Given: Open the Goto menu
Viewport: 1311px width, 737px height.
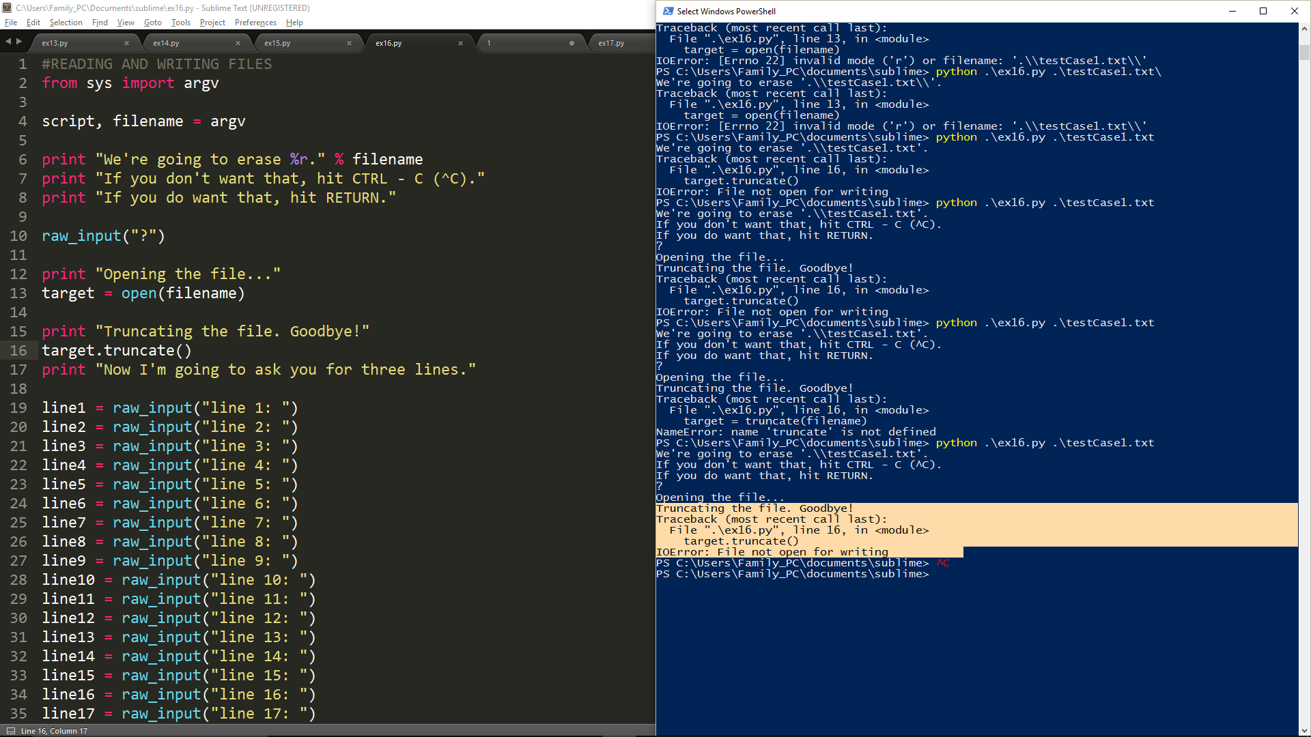Looking at the screenshot, I should tap(153, 23).
